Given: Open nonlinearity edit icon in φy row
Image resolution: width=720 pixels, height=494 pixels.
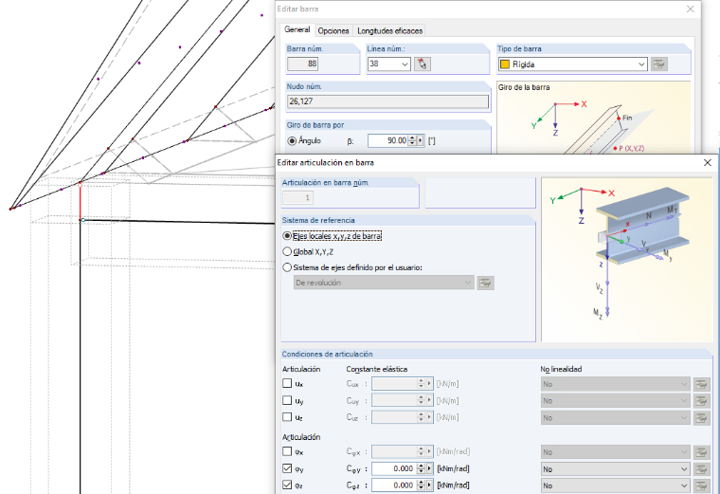Looking at the screenshot, I should (x=701, y=469).
